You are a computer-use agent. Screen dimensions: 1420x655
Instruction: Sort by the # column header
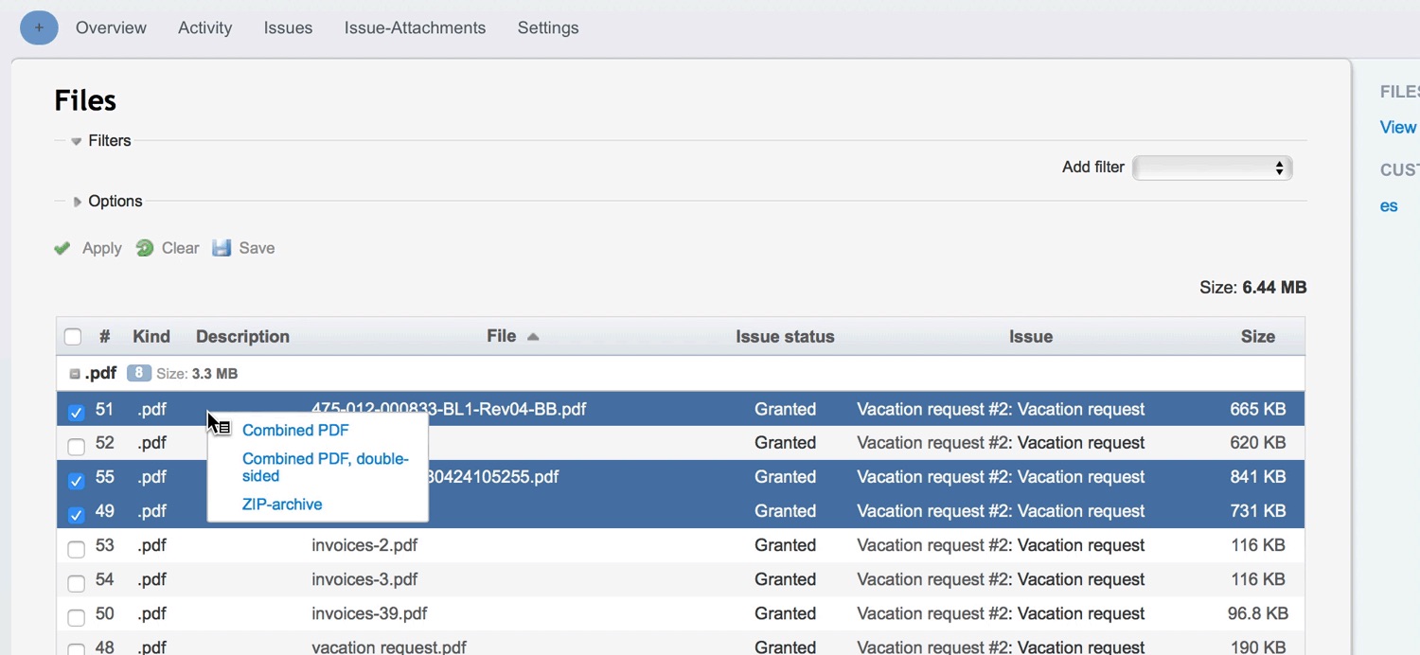105,336
